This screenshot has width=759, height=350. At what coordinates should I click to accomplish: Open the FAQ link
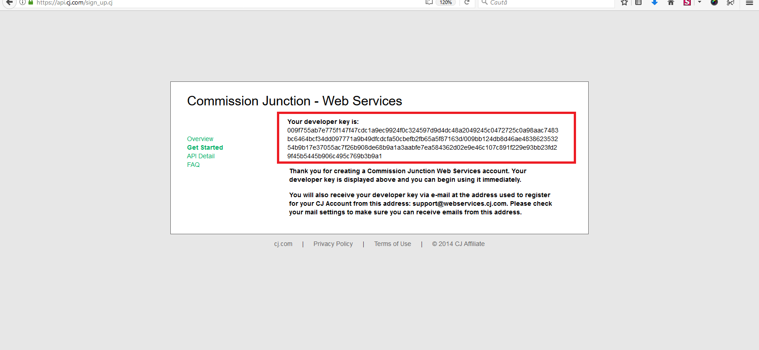click(x=193, y=165)
